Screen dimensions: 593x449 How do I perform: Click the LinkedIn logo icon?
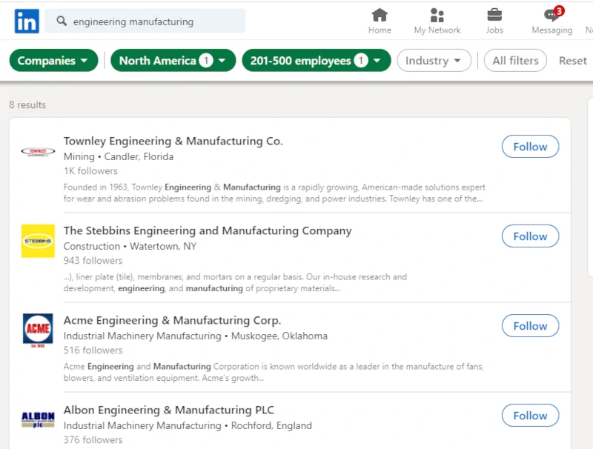click(x=27, y=21)
